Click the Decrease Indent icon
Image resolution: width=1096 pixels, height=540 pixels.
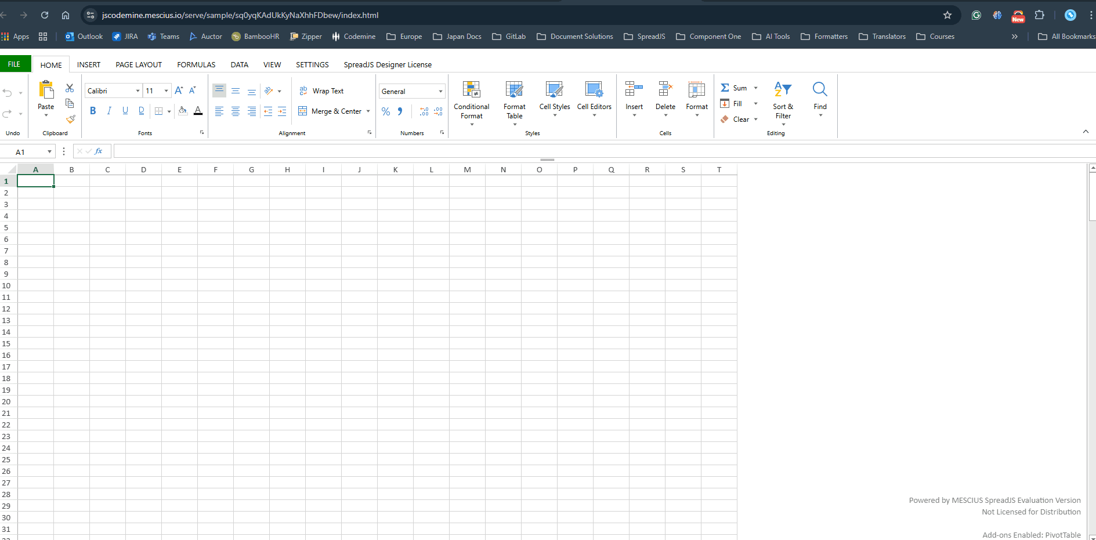point(267,111)
